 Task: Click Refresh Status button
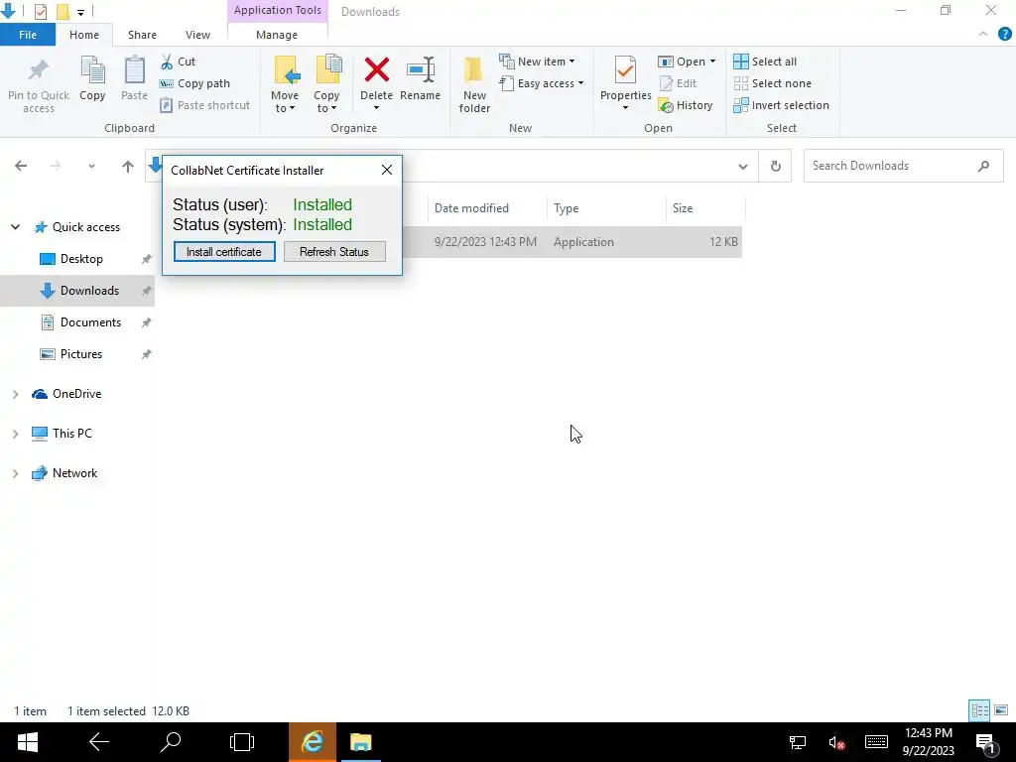point(334,251)
